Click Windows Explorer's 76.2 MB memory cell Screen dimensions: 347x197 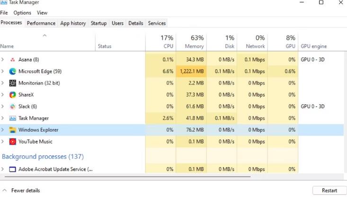tap(191, 130)
